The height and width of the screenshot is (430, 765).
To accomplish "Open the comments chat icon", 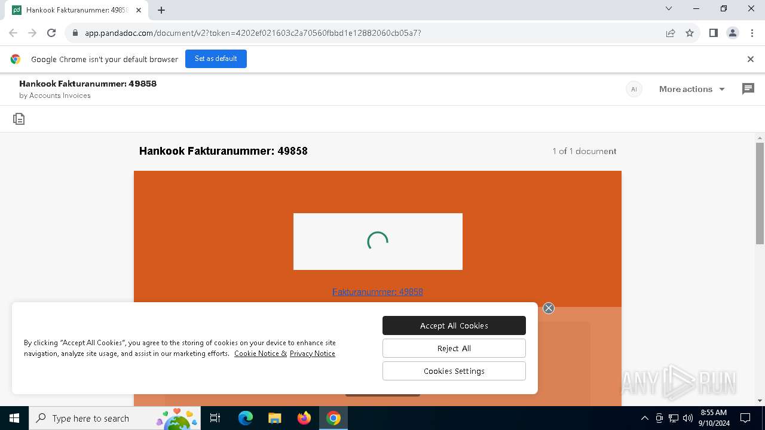I will tap(748, 89).
